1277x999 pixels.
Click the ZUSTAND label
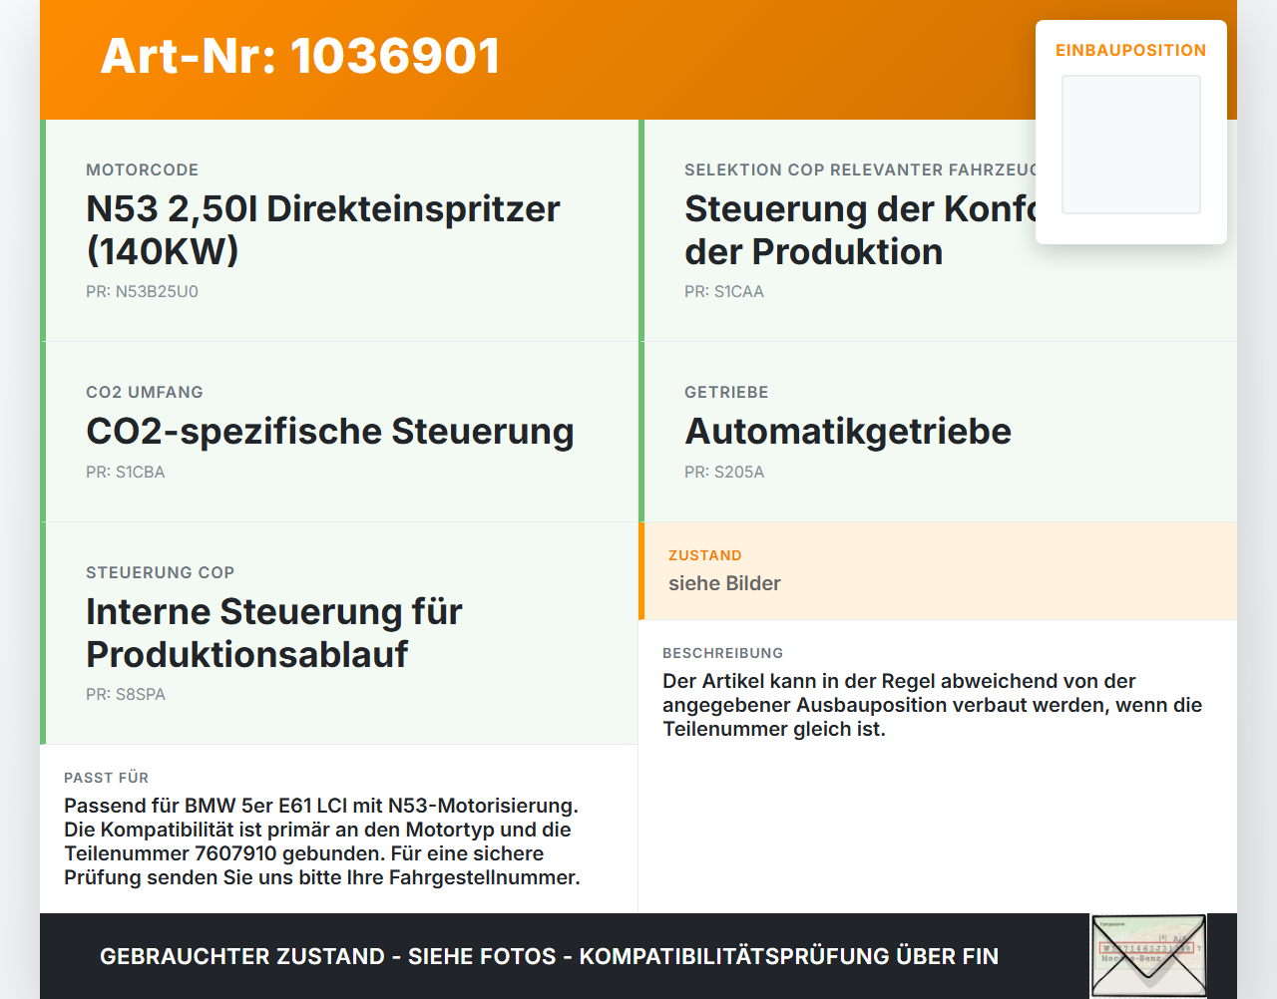click(x=705, y=555)
